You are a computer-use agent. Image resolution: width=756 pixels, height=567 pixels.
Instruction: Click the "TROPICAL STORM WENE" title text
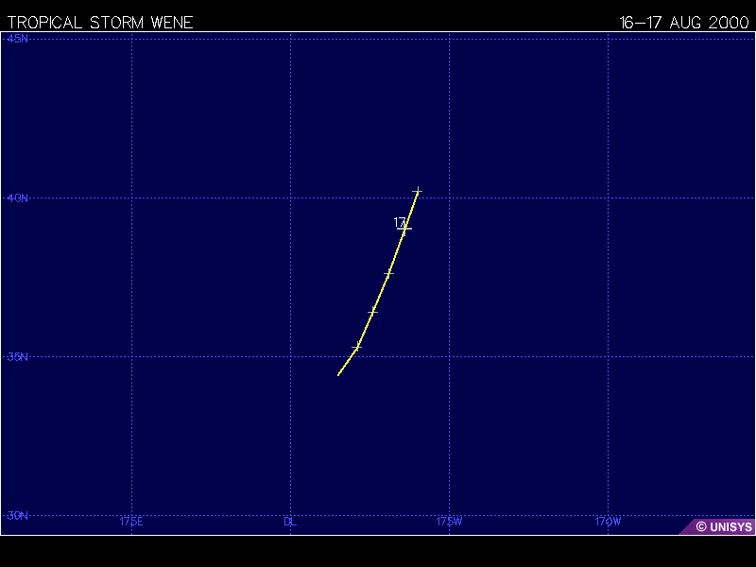pyautogui.click(x=100, y=23)
